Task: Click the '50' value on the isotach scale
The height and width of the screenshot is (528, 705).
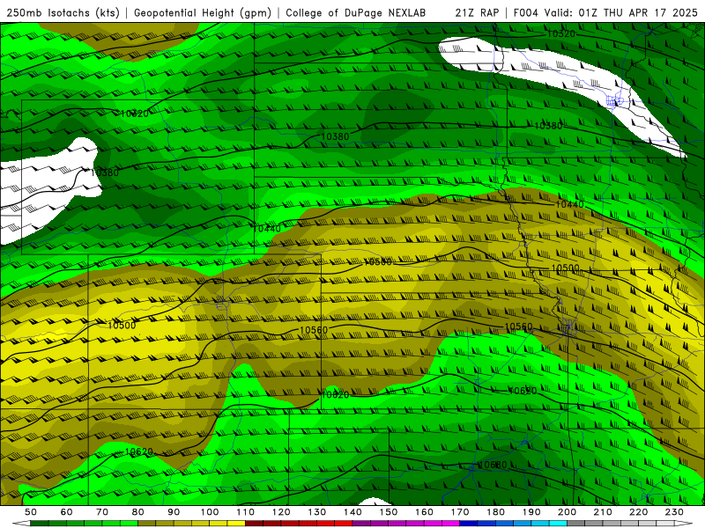Action: point(31,512)
